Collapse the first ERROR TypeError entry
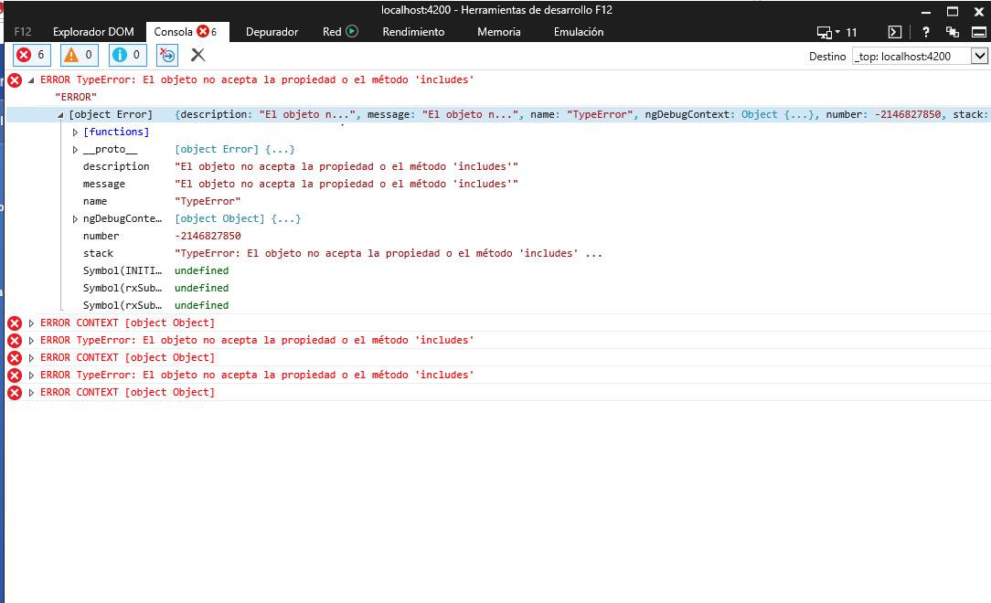This screenshot has width=991, height=603. [31, 80]
